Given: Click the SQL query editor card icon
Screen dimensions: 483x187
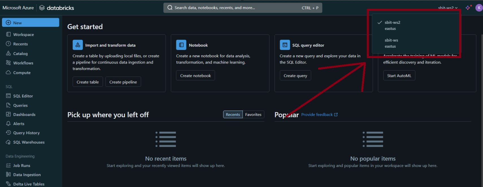Looking at the screenshot, I should [x=285, y=45].
